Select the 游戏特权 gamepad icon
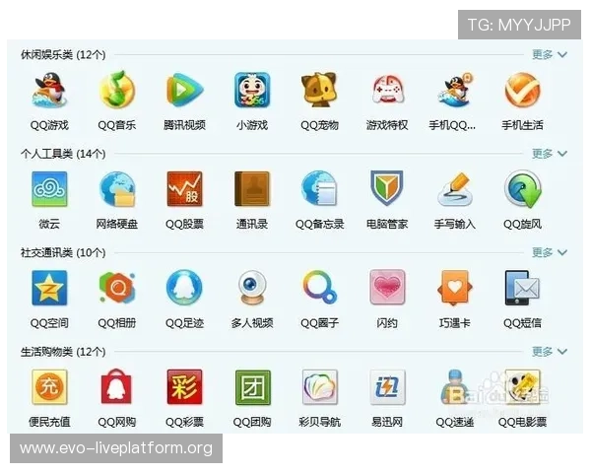591x473 pixels. click(x=387, y=90)
